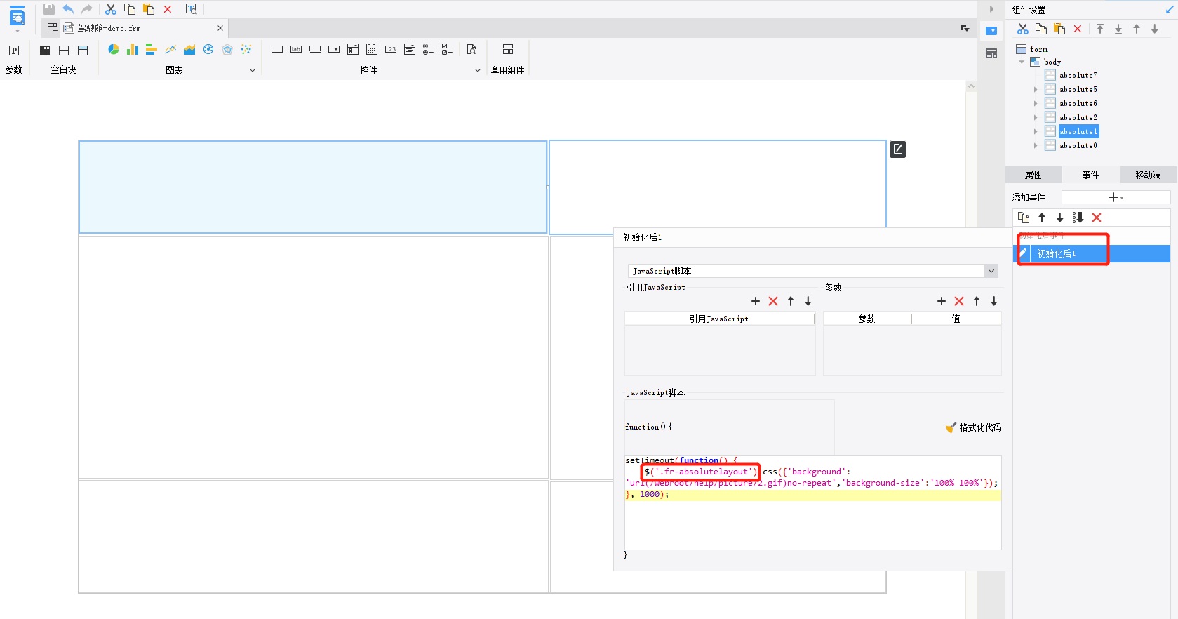This screenshot has width=1178, height=619.
Task: Select absolute7 in component tree
Action: click(x=1078, y=75)
